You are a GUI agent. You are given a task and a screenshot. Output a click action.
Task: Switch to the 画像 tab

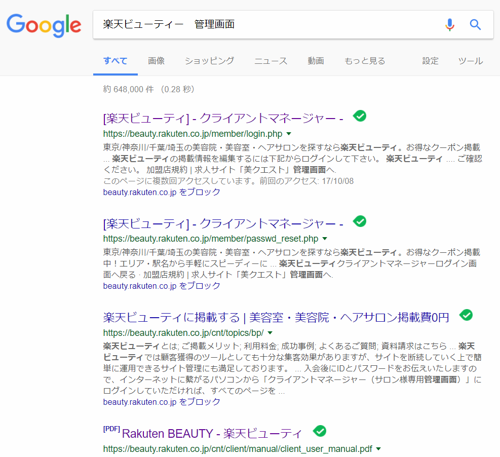point(156,61)
